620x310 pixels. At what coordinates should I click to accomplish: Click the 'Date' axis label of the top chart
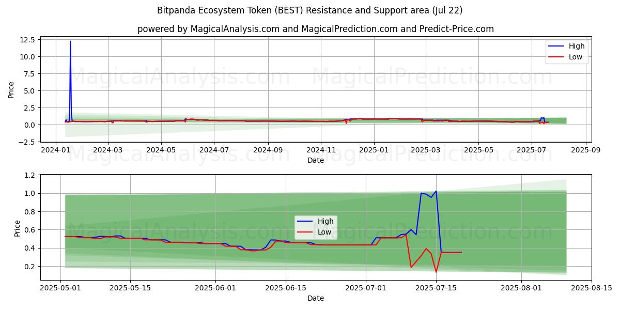point(316,160)
